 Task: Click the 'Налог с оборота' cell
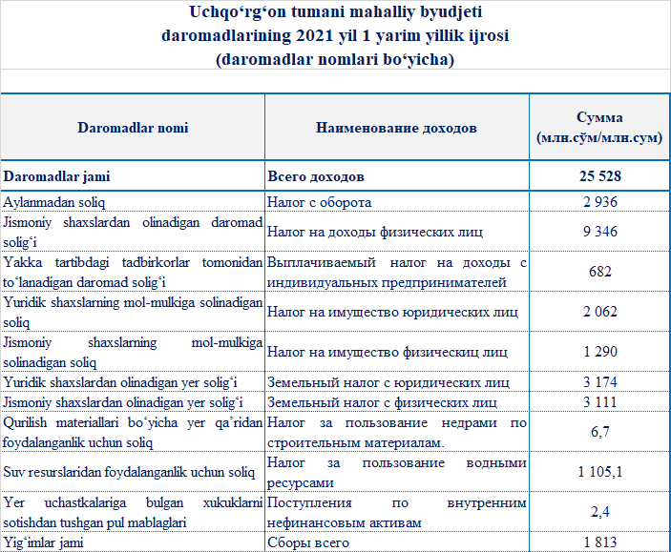tap(318, 202)
